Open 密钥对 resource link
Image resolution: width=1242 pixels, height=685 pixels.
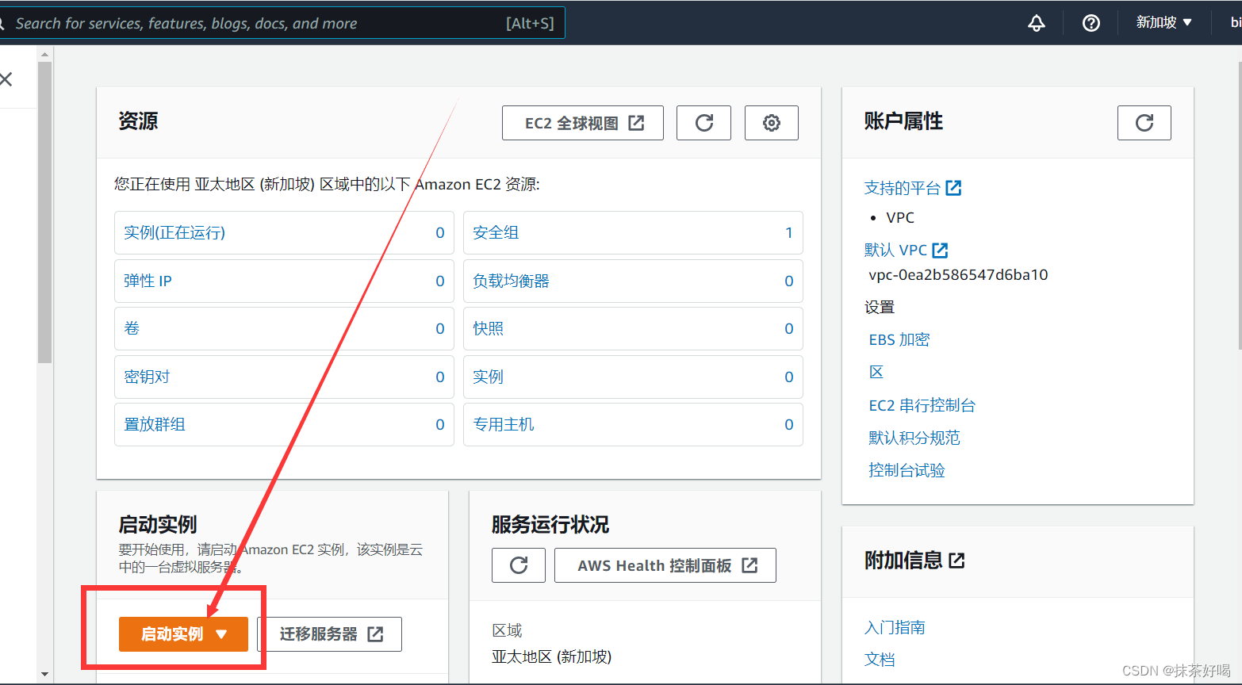pos(147,377)
